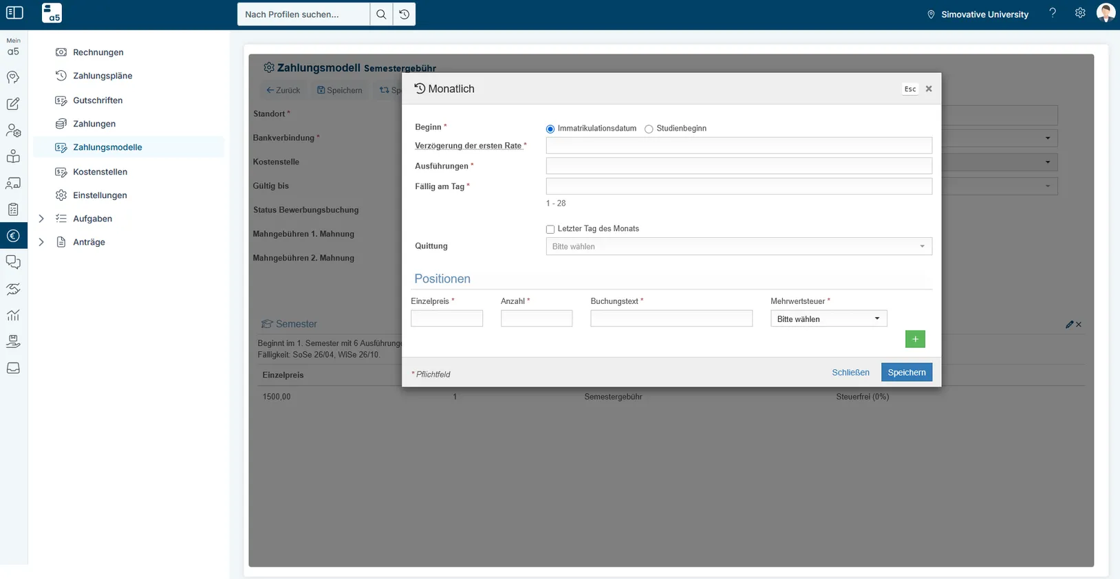The image size is (1120, 579).
Task: Open the handshake sidebar icon
Action: [x=13, y=289]
